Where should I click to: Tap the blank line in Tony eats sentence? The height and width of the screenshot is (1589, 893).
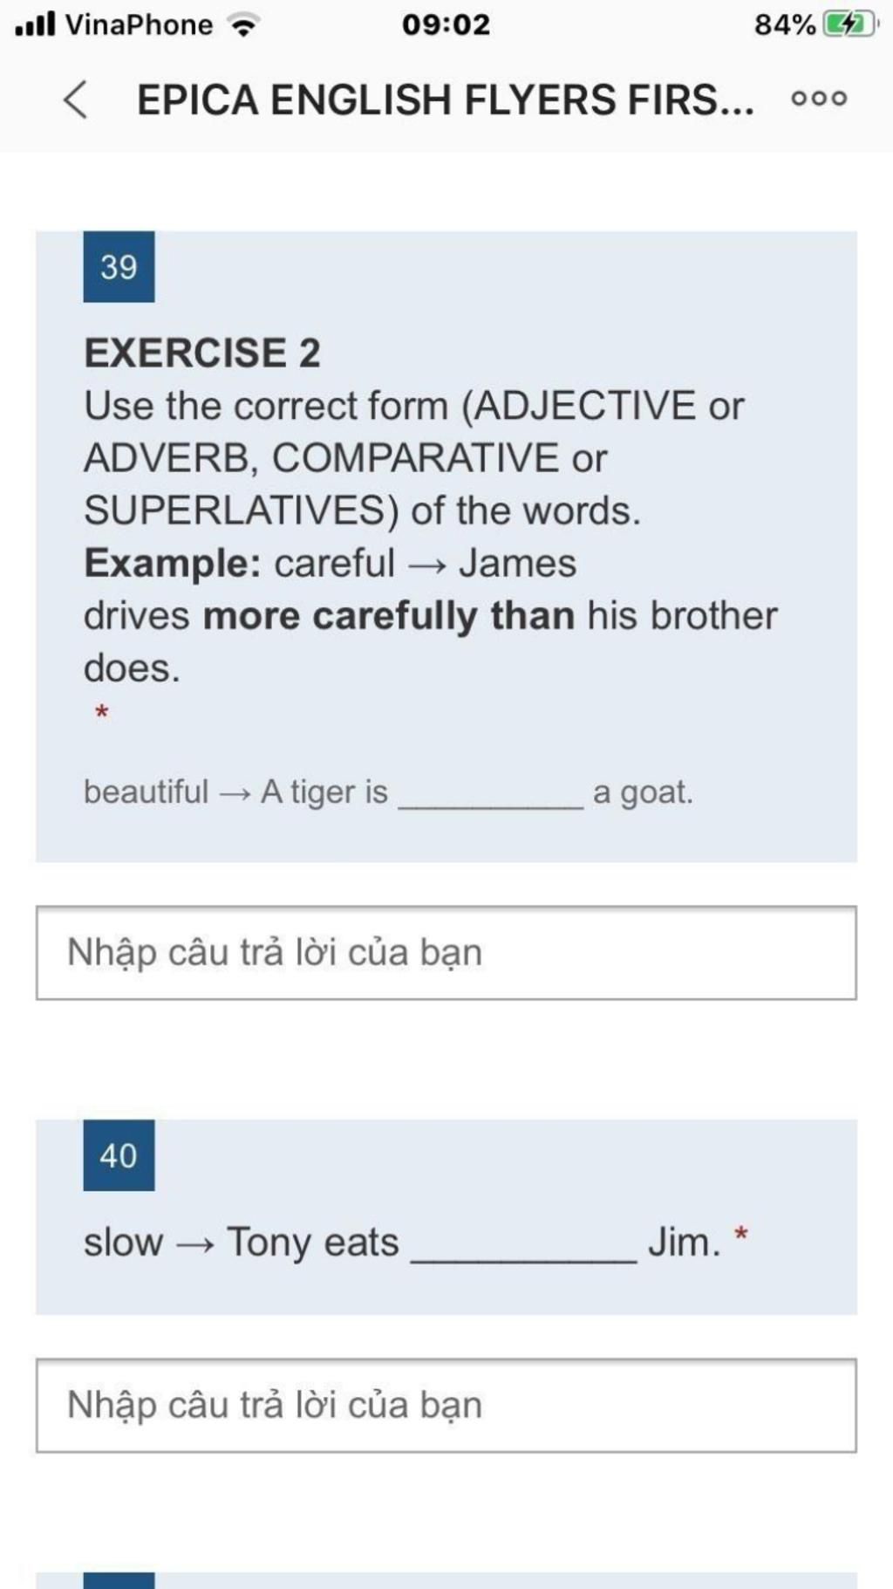[523, 1257]
